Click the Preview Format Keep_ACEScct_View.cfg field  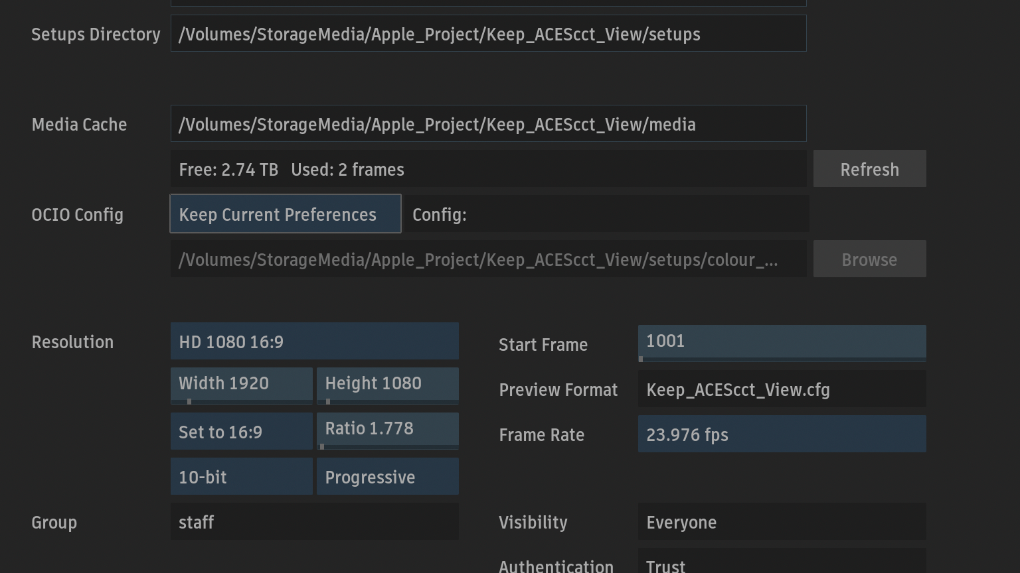[782, 389]
